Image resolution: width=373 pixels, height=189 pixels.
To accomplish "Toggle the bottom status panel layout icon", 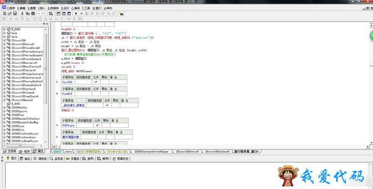I will pyautogui.click(x=63, y=13).
